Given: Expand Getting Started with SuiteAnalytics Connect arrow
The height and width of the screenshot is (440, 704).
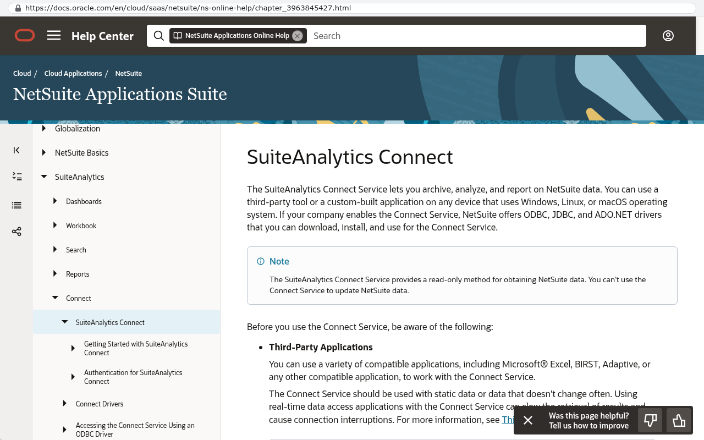Looking at the screenshot, I should 73,348.
